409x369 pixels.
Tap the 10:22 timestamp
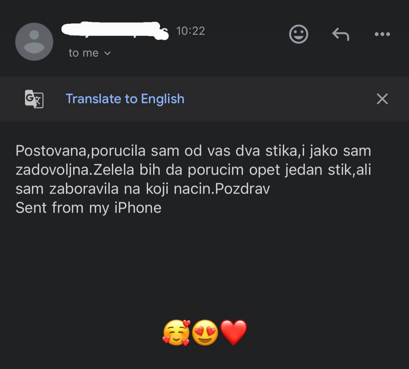191,31
